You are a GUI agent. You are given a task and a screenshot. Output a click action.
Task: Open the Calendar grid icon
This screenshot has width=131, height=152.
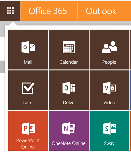tap(69, 47)
